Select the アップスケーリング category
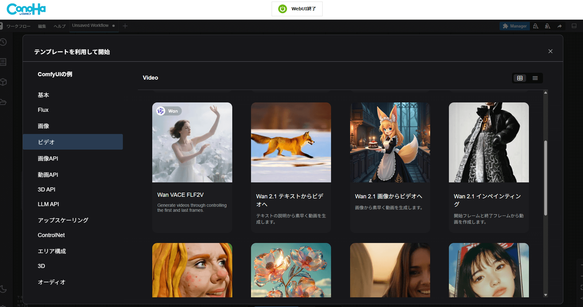Image resolution: width=583 pixels, height=307 pixels. pyautogui.click(x=73, y=220)
